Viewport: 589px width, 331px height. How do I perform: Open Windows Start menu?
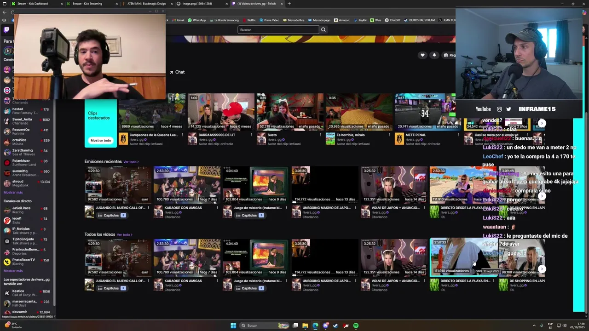233,325
